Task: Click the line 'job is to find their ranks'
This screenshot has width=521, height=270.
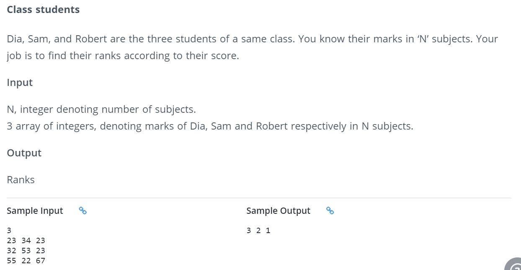Action: click(123, 56)
